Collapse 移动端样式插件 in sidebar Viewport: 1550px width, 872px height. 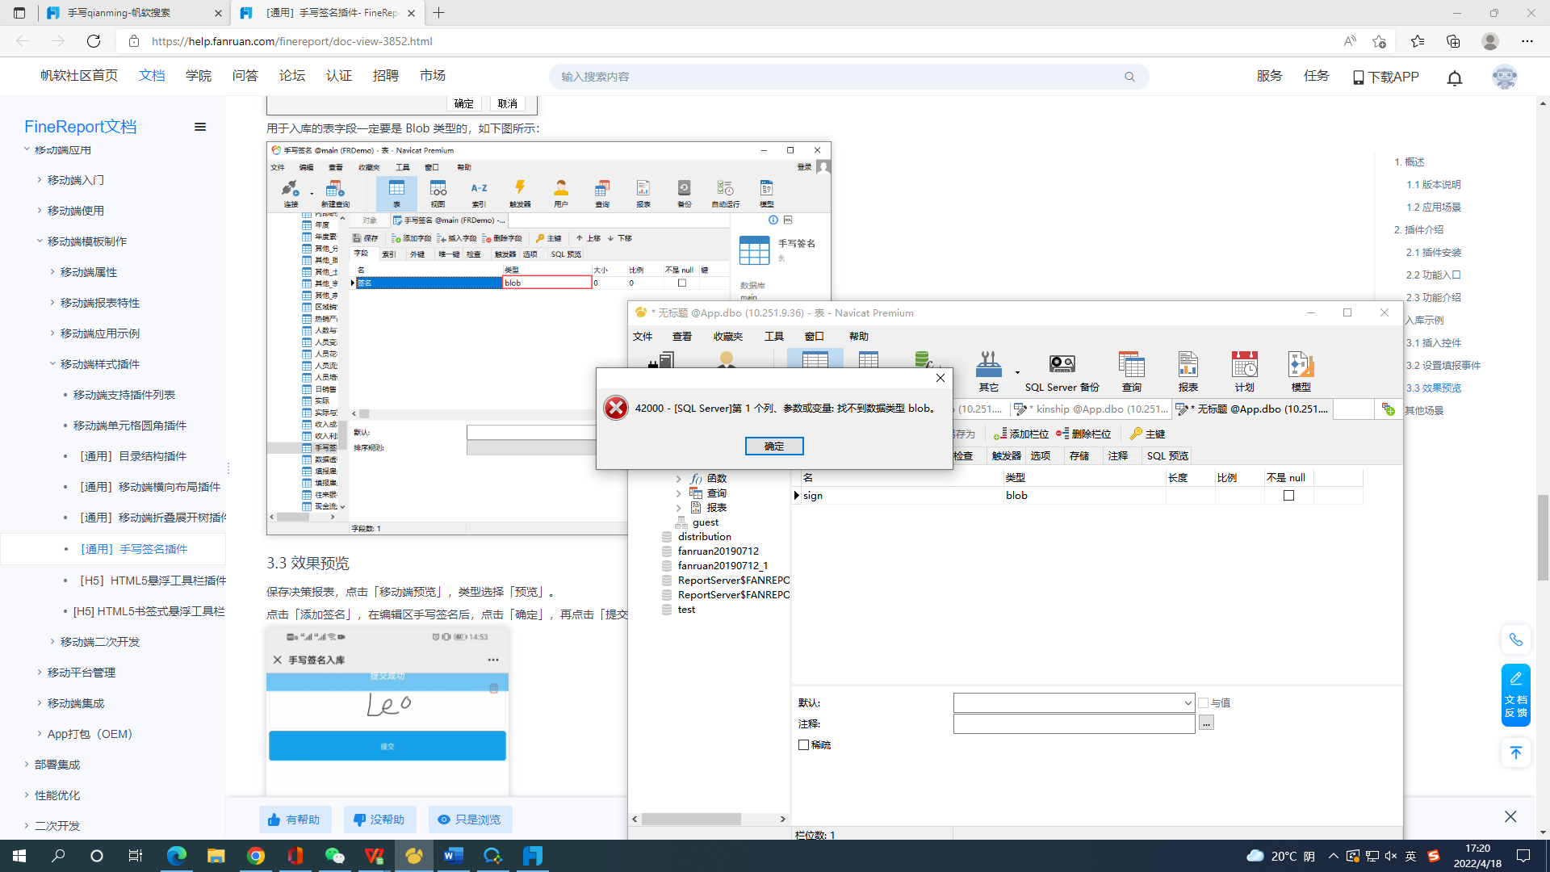pyautogui.click(x=52, y=363)
